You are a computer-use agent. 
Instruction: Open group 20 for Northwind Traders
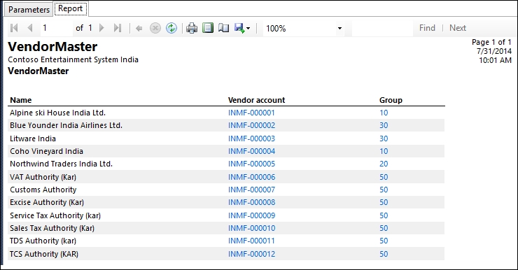(x=384, y=164)
